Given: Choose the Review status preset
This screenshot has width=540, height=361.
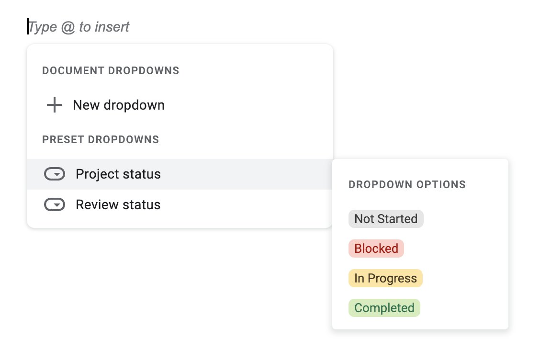Looking at the screenshot, I should (118, 205).
